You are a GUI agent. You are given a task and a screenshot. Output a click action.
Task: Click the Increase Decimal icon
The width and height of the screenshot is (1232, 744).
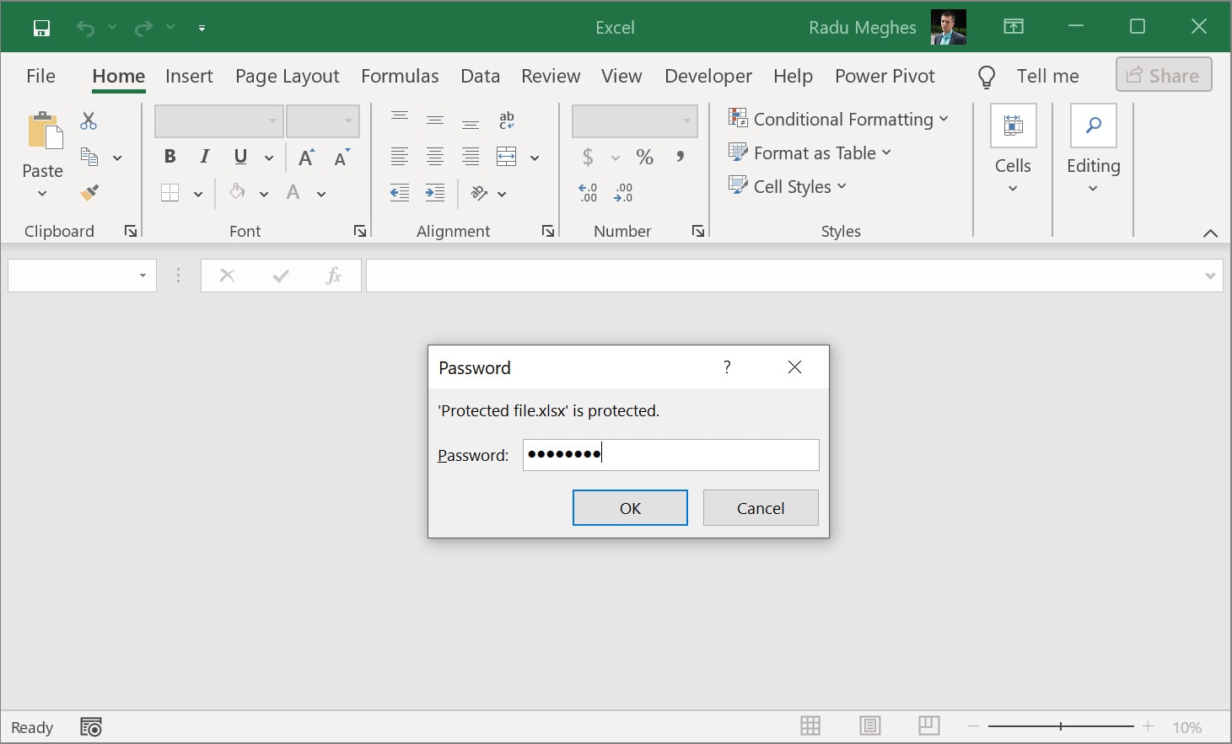(589, 192)
